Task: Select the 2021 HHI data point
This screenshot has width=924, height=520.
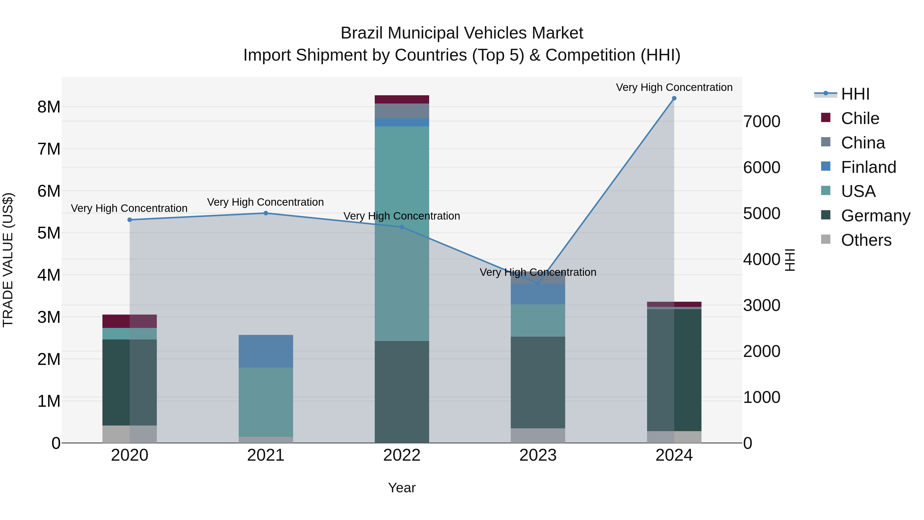Action: coord(266,213)
